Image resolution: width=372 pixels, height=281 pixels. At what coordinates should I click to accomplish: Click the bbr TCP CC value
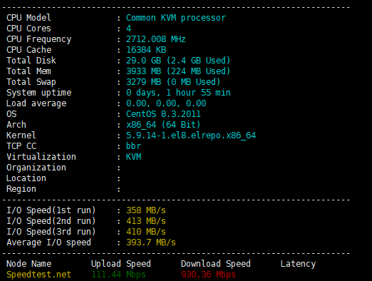[x=133, y=146]
